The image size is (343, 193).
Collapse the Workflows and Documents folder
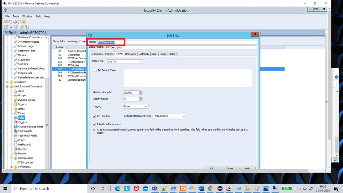point(7,86)
